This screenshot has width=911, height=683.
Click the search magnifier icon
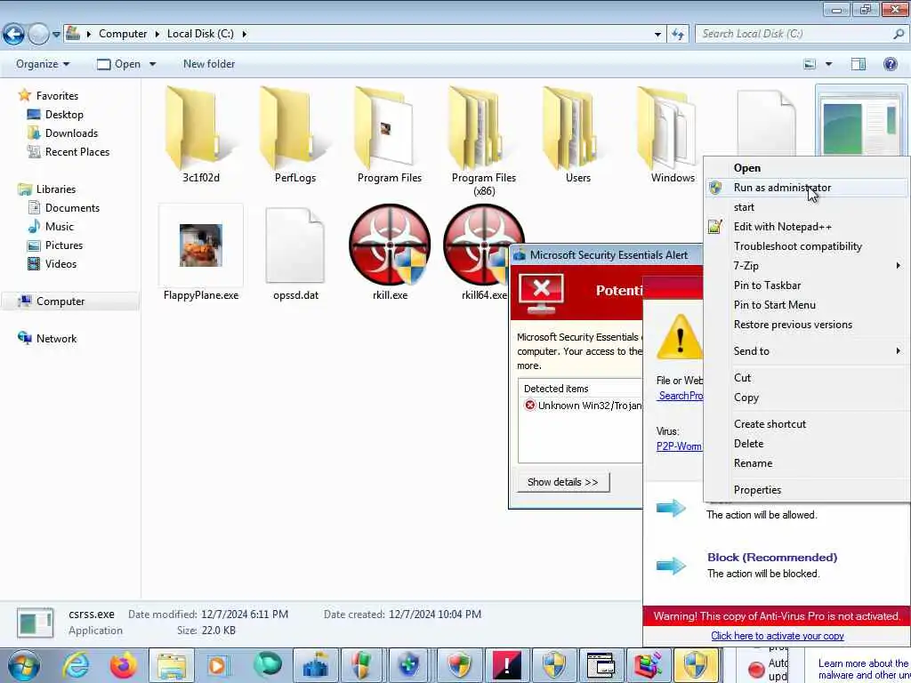[899, 34]
